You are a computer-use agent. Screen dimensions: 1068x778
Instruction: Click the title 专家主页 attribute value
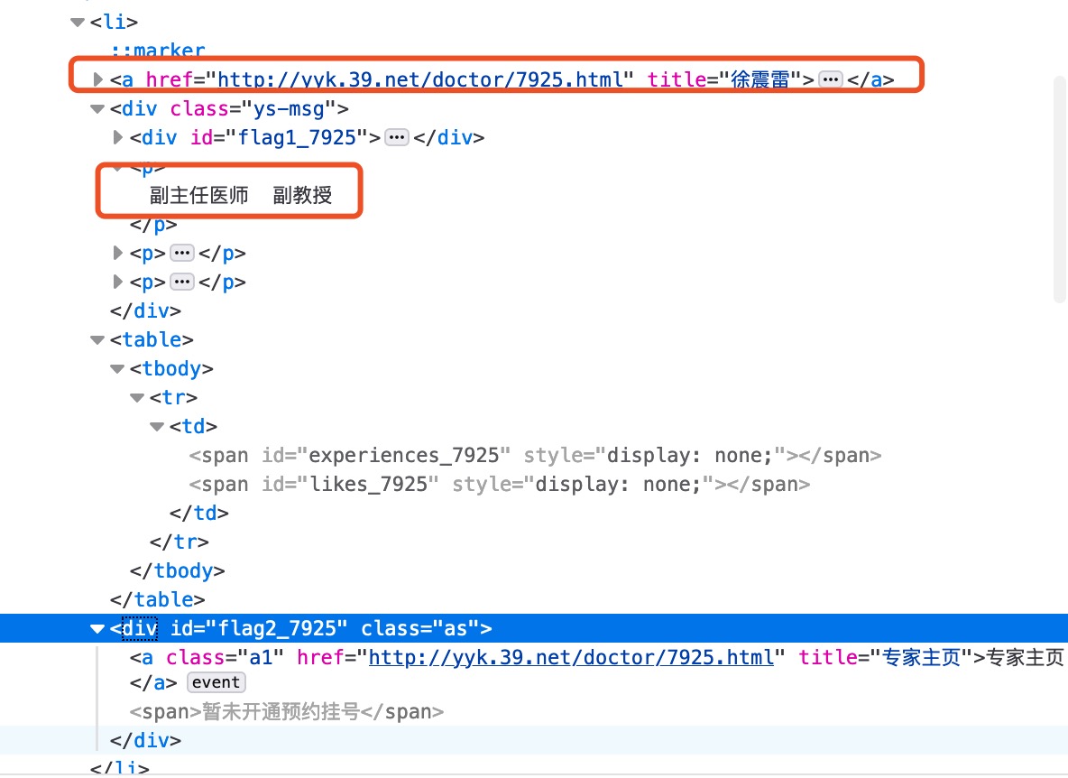click(921, 657)
